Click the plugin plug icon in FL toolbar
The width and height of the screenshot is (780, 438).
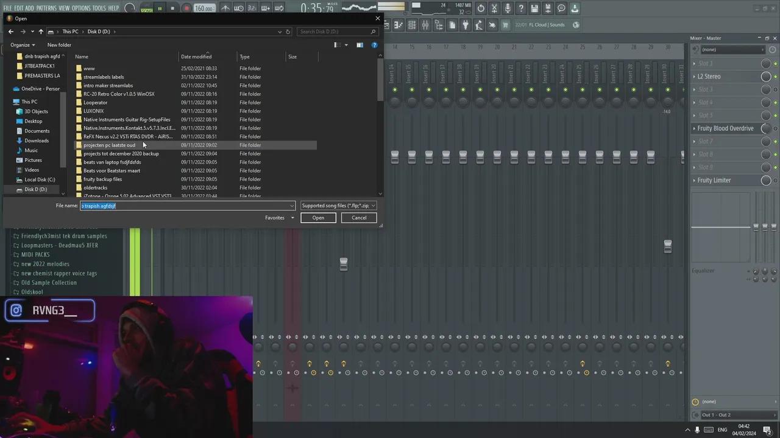coord(466,25)
